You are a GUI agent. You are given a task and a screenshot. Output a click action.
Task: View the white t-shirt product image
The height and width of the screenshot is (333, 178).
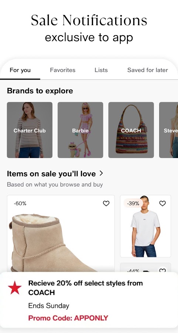tap(146, 226)
